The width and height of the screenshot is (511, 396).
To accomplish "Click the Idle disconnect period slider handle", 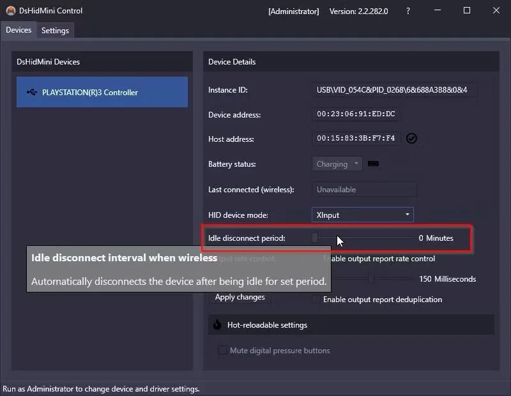I will (x=315, y=238).
